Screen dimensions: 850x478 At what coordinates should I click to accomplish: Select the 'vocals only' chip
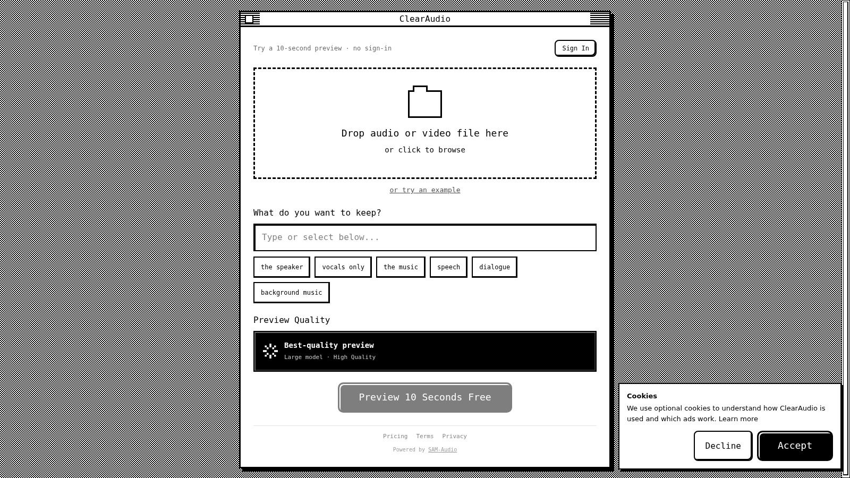tap(343, 267)
